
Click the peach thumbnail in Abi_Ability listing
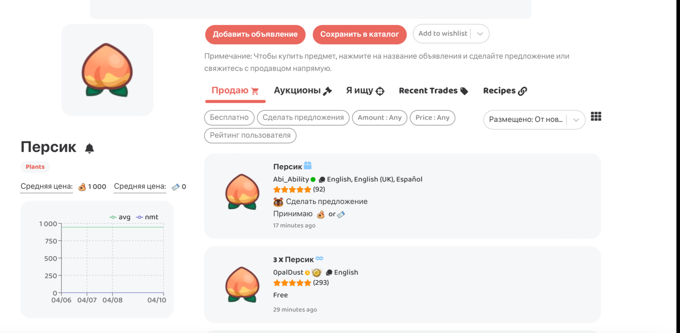click(242, 192)
